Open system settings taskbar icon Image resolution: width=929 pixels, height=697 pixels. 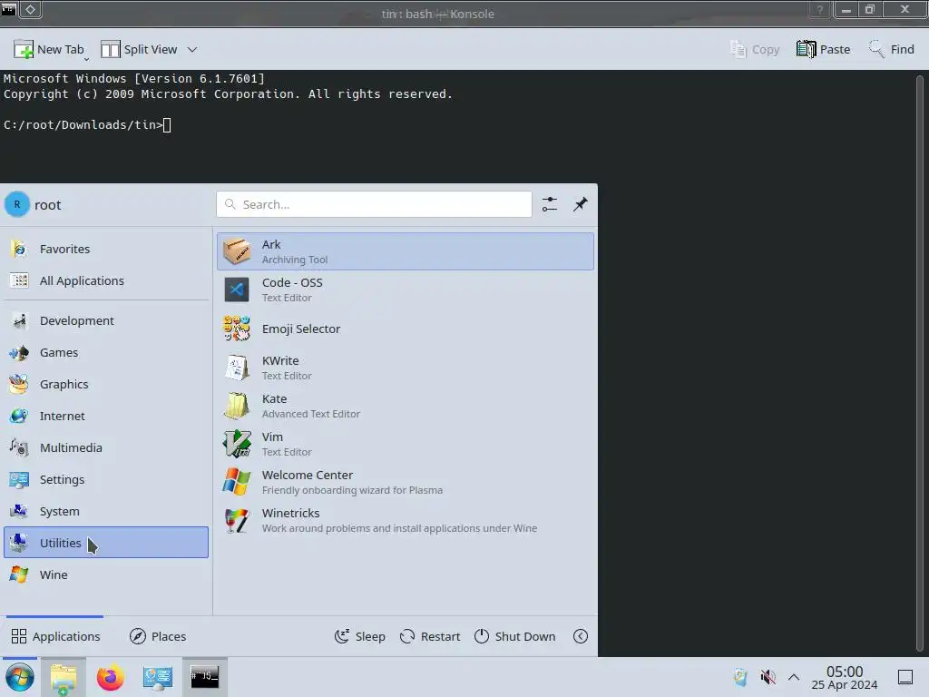[x=158, y=677]
